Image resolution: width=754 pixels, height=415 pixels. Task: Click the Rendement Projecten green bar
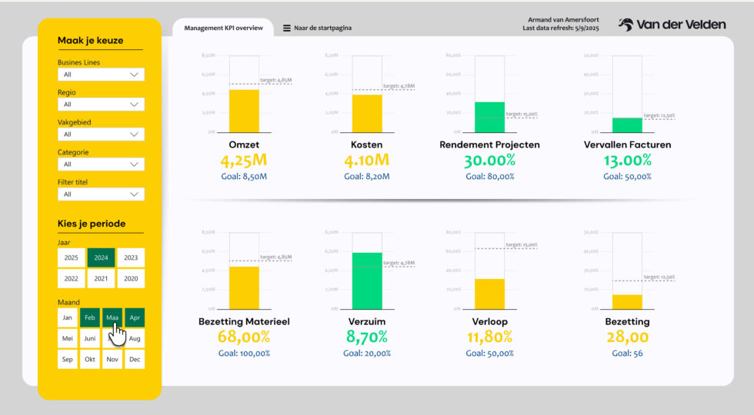point(489,117)
